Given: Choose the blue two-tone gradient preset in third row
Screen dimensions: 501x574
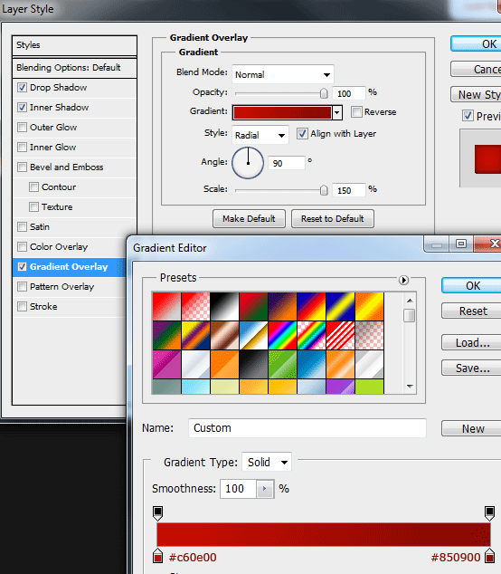Looking at the screenshot, I should coord(311,364).
